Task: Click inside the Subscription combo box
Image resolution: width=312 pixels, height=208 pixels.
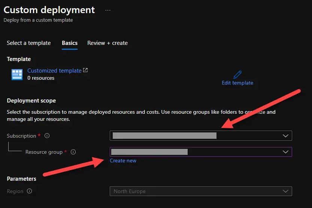Action: [x=195, y=135]
